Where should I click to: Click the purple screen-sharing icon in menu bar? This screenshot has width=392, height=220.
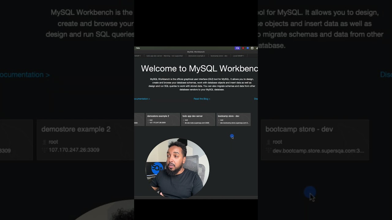click(x=237, y=48)
